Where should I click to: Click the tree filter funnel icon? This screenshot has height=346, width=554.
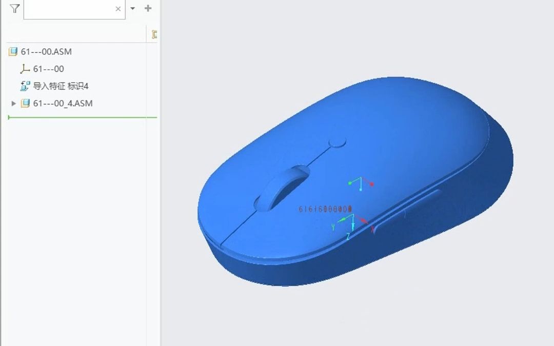click(x=14, y=9)
